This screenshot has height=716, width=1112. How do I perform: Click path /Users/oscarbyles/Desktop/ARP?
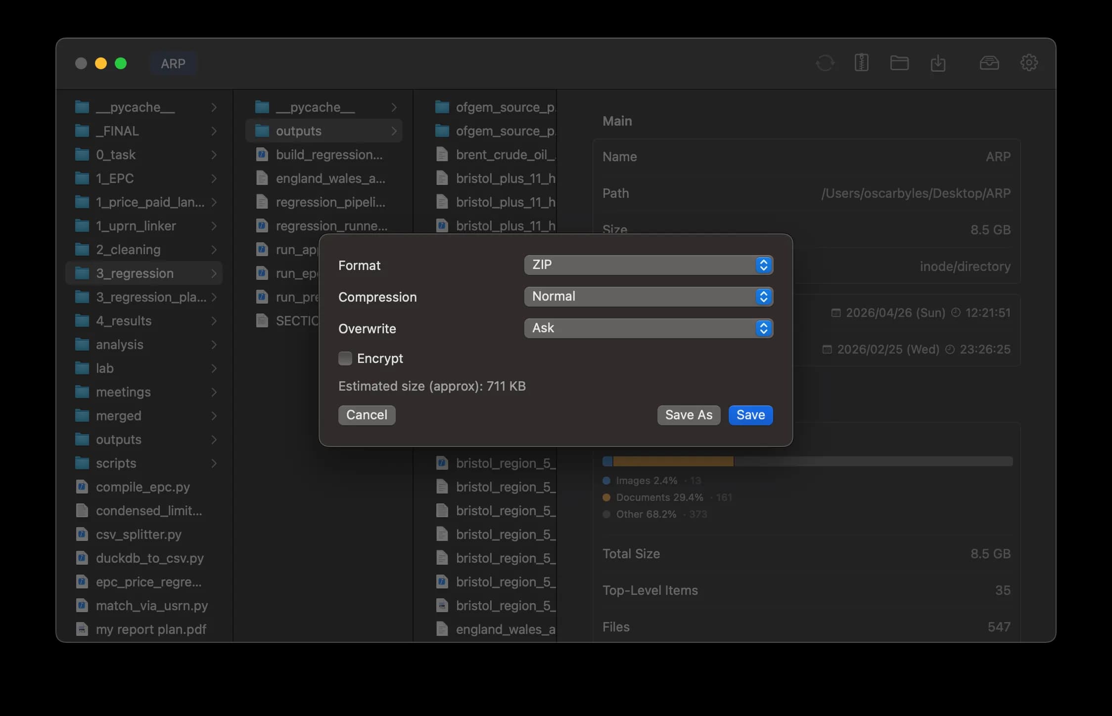[x=916, y=193]
